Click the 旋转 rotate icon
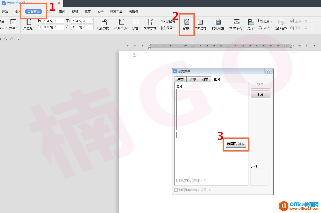The image size is (321, 213). coord(260,28)
